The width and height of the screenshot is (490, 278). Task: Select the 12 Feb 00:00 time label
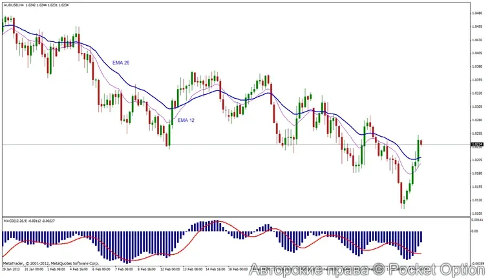coord(171,268)
